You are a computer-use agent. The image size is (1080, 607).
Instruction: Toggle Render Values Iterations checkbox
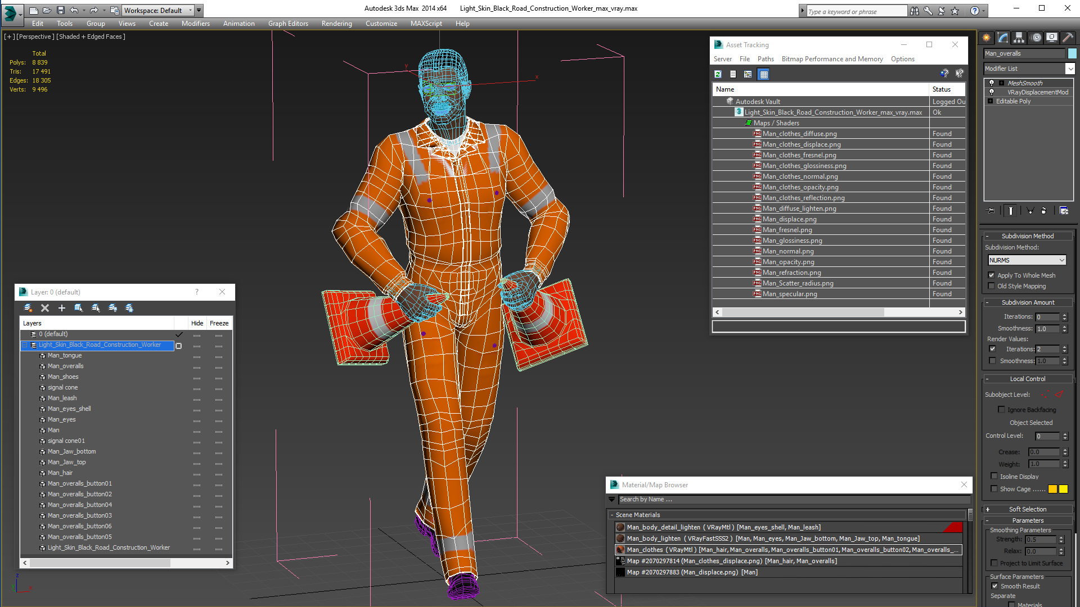993,349
